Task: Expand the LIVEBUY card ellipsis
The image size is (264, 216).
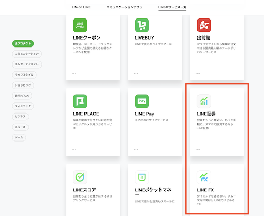Action: point(136,73)
